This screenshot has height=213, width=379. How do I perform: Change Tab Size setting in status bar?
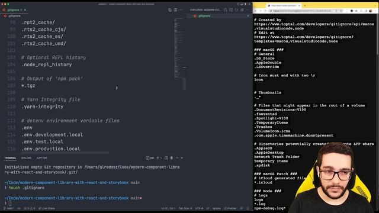(x=185, y=208)
